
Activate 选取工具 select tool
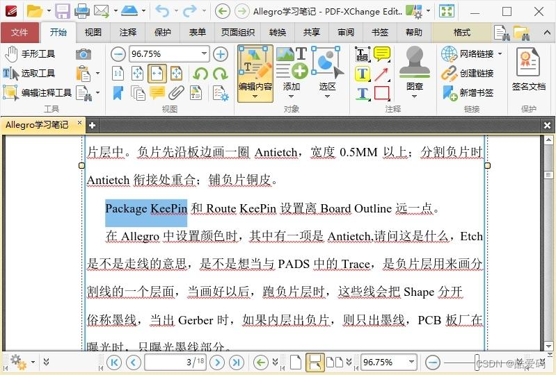point(29,74)
